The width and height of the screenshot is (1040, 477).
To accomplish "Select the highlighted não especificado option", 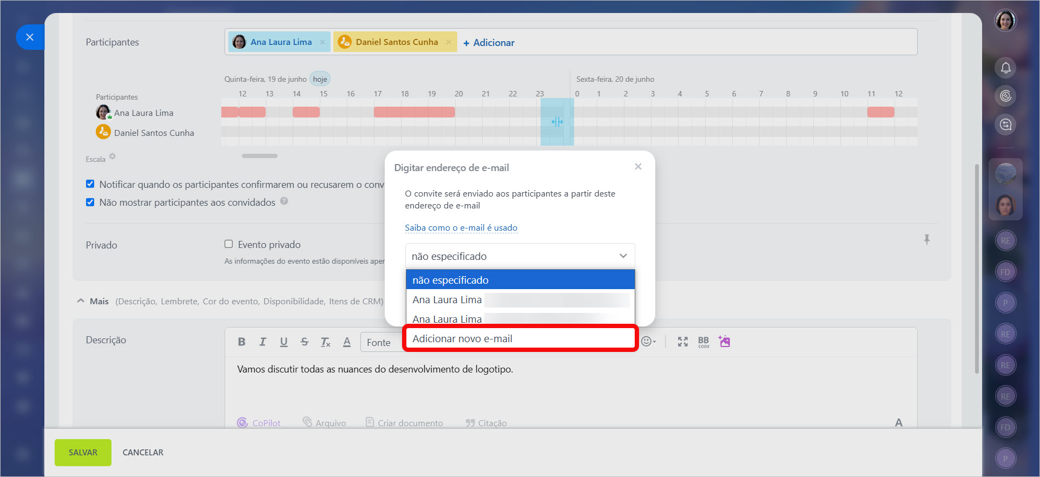I will click(520, 280).
